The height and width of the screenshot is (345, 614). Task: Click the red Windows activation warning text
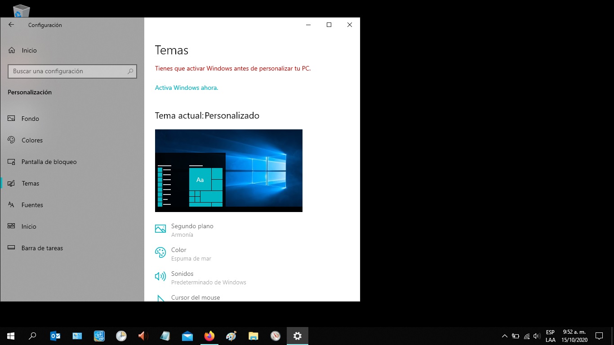[233, 68]
